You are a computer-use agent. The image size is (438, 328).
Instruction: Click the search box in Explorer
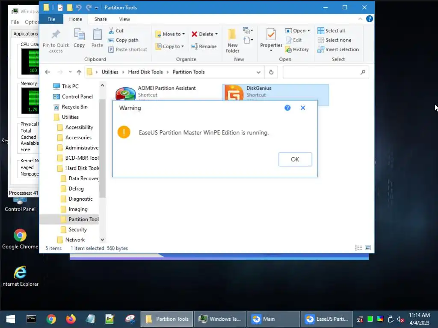click(x=326, y=72)
